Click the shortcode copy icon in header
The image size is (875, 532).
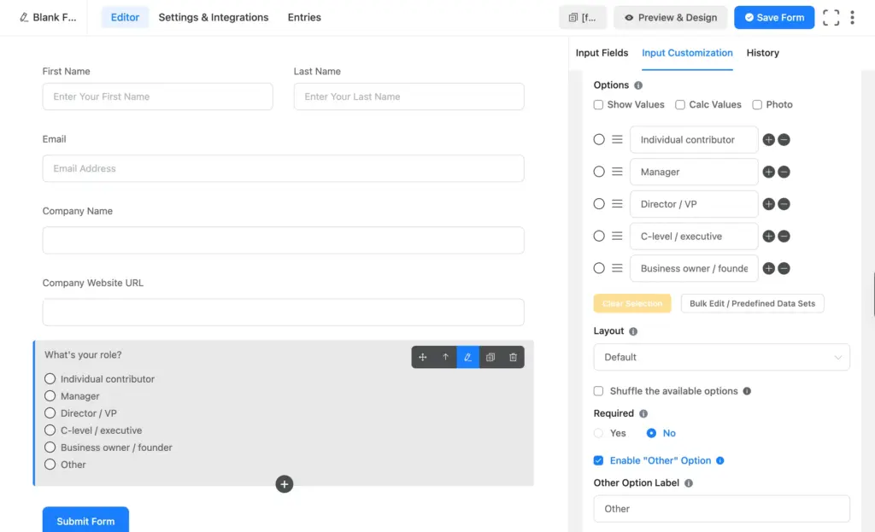(573, 18)
